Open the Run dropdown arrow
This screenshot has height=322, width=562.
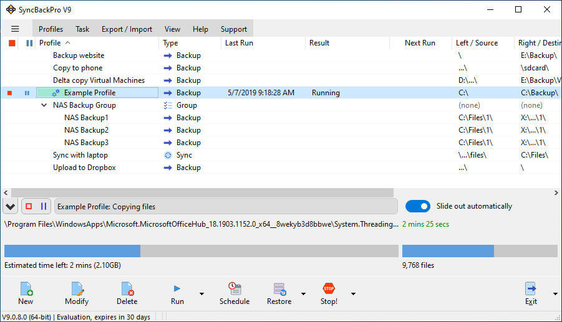[202, 294]
